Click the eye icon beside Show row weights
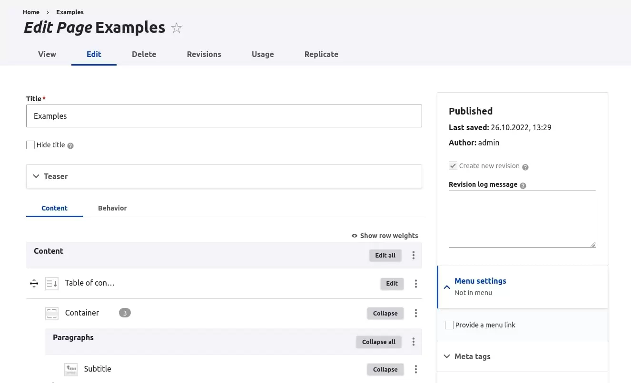 tap(354, 236)
